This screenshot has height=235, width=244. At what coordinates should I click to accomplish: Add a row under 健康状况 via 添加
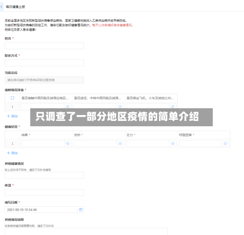pyautogui.click(x=12, y=153)
